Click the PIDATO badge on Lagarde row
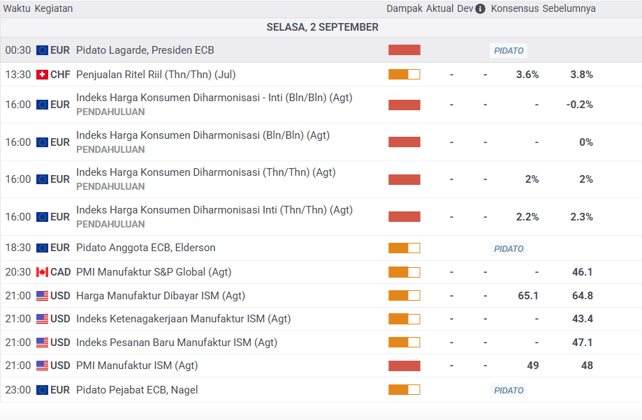Screen dimensions: 642x420 pyautogui.click(x=509, y=50)
